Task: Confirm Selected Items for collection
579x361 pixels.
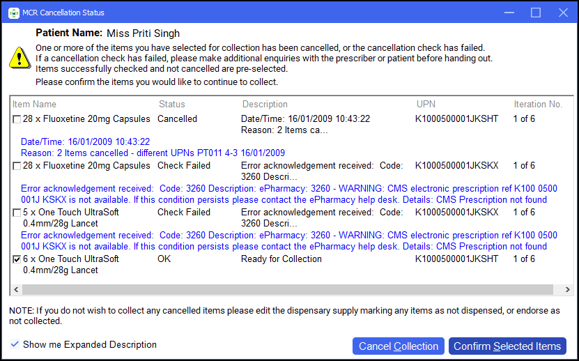Action: tap(507, 346)
